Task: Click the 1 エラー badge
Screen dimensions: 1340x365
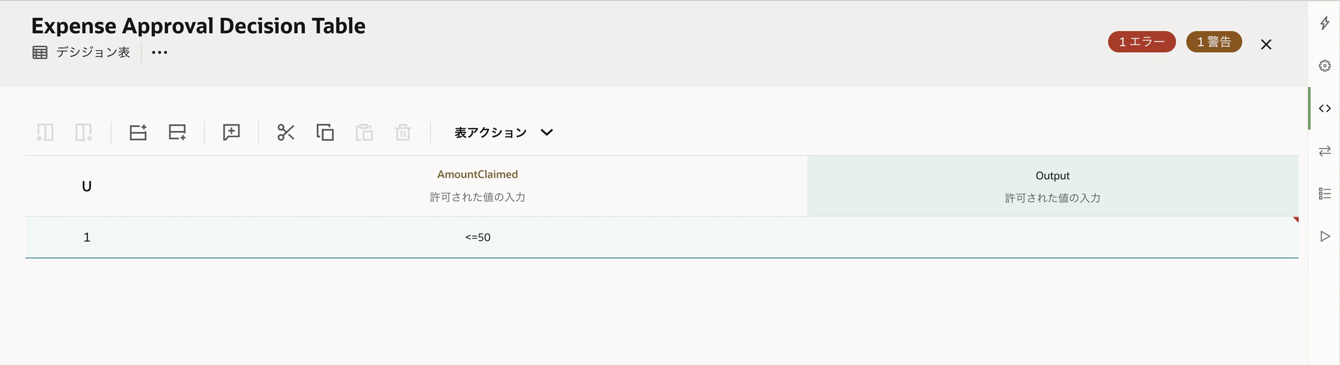Action: [1142, 42]
